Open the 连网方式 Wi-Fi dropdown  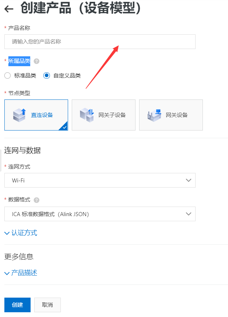point(100,180)
